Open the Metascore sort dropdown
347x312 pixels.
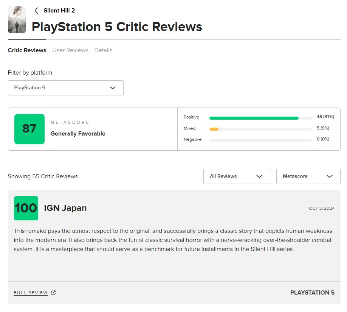308,176
